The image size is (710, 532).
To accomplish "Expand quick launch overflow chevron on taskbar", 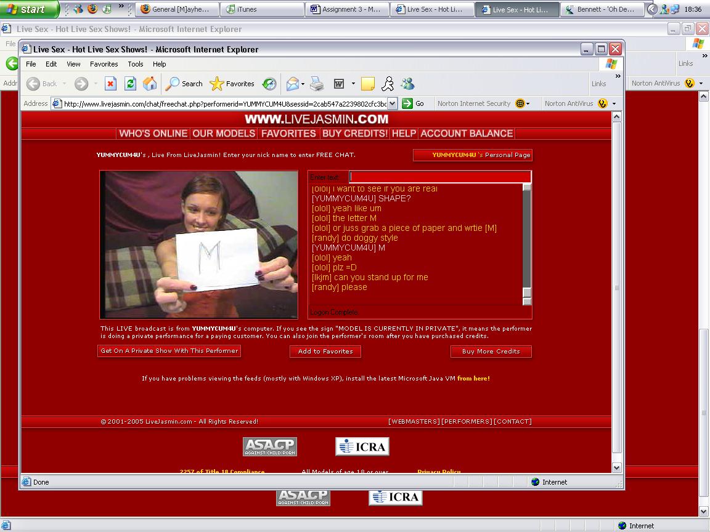I will (121, 6).
